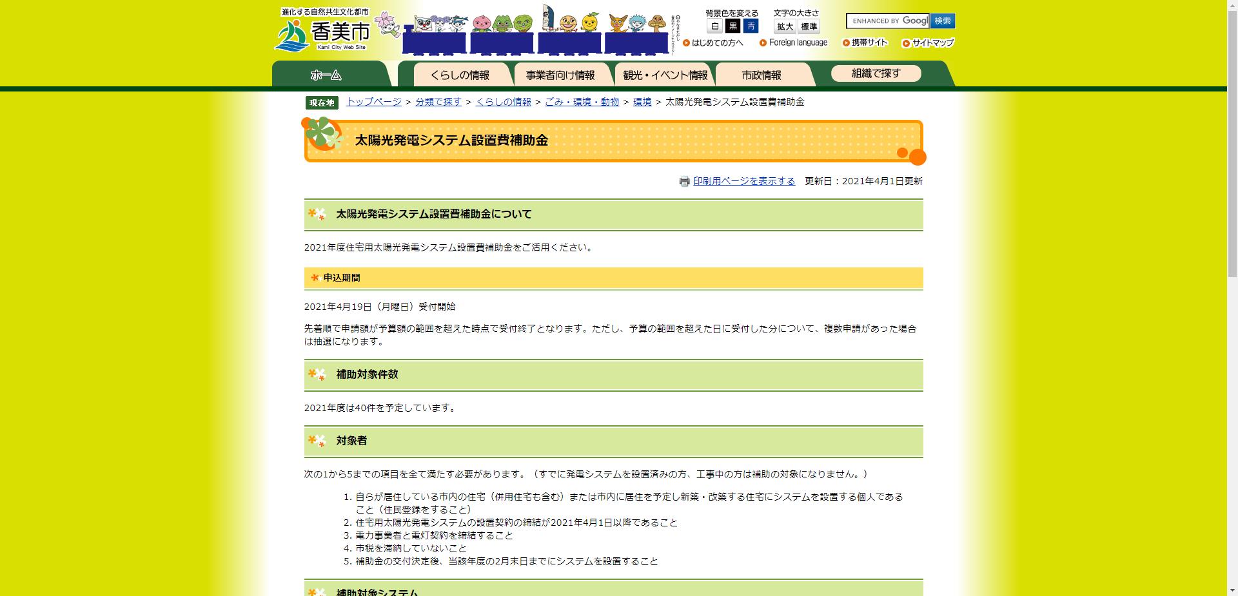Select the 市政情報 tab
The width and height of the screenshot is (1238, 596).
click(x=762, y=74)
